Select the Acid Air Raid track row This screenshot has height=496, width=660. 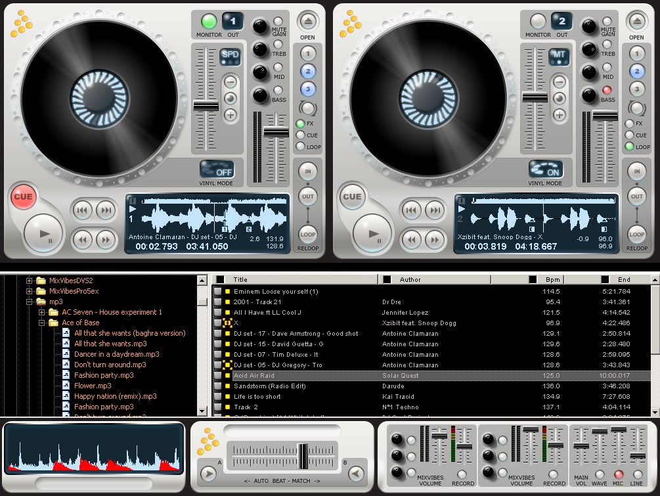[431, 376]
